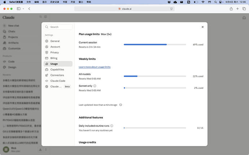Expand the Safari sidebar dropdown chevron
The image size is (249, 155).
click(23, 9)
